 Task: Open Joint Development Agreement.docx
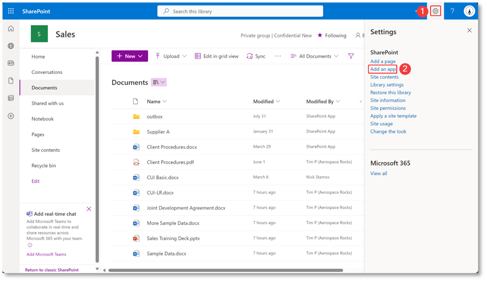point(186,208)
